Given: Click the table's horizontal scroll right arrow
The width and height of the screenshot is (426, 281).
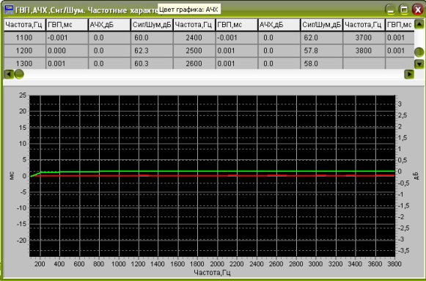Looking at the screenshot, I should [409, 74].
